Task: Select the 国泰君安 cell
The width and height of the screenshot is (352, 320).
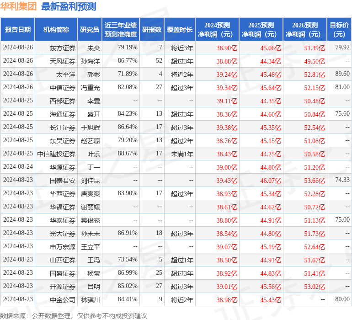Action: click(x=63, y=181)
